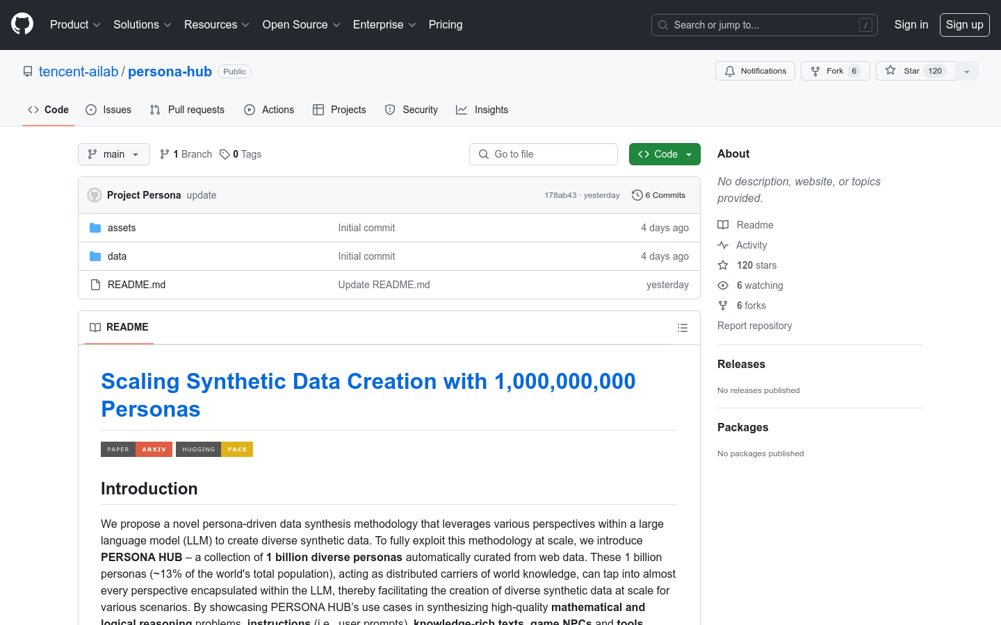Screen dimensions: 1001x625
Task: Switch to the Projects tab
Action: [x=339, y=110]
